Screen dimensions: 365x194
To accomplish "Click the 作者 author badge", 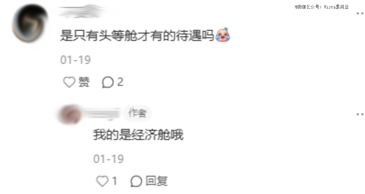I will tap(137, 114).
